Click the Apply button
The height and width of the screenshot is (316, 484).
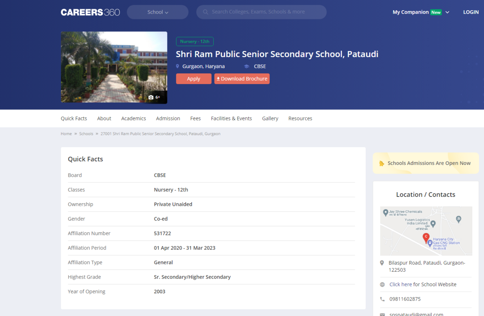pyautogui.click(x=194, y=79)
